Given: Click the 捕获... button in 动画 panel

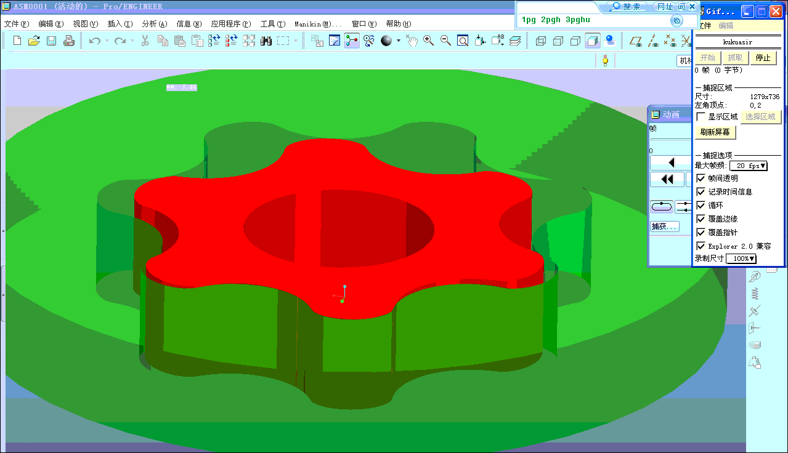Looking at the screenshot, I should pyautogui.click(x=664, y=226).
